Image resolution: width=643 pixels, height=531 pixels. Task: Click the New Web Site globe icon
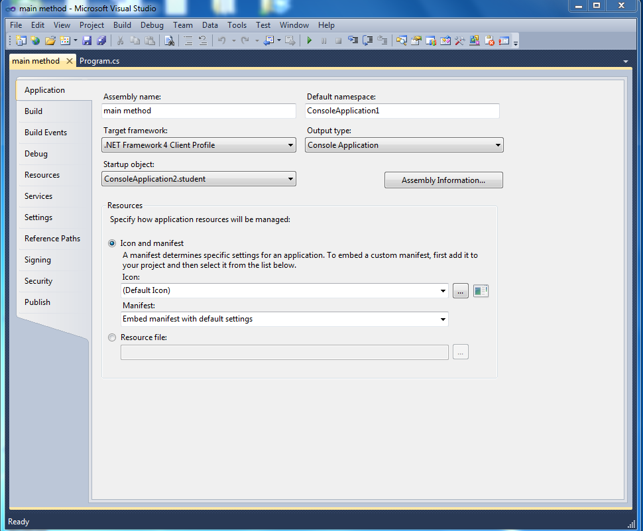coord(36,40)
